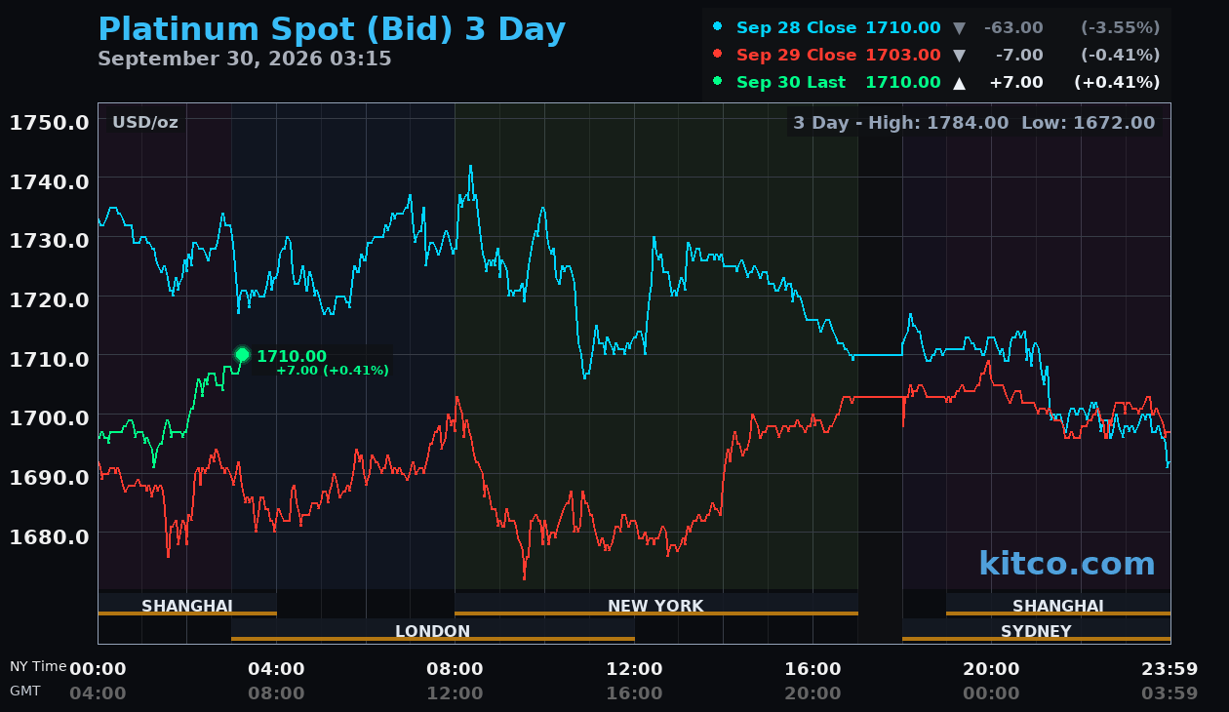Click the -63.00 change value
Screen dimensions: 1229x712
click(x=1013, y=28)
